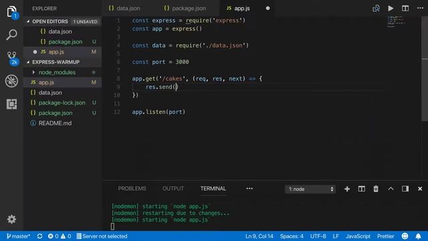Viewport: 428px width, 241px height.
Task: Click the master branch indicator
Action: tap(18, 236)
